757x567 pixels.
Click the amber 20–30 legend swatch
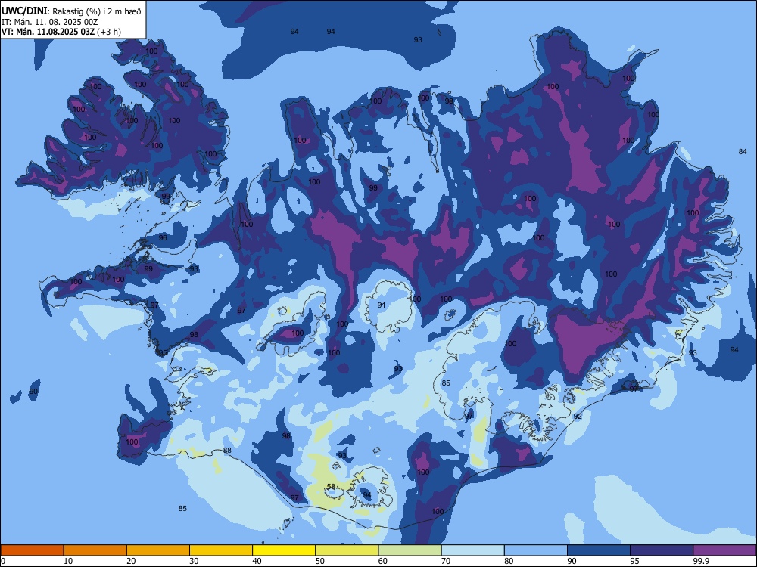158,550
